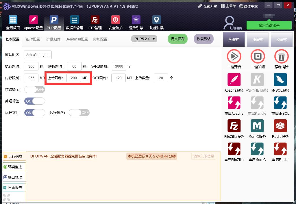
Task: Click 重启FileZilla icon
Action: [x=234, y=149]
